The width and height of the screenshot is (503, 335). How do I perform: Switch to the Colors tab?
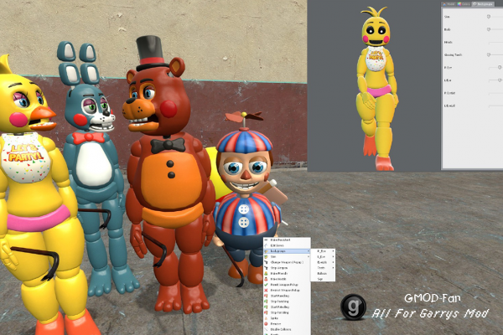pos(464,4)
